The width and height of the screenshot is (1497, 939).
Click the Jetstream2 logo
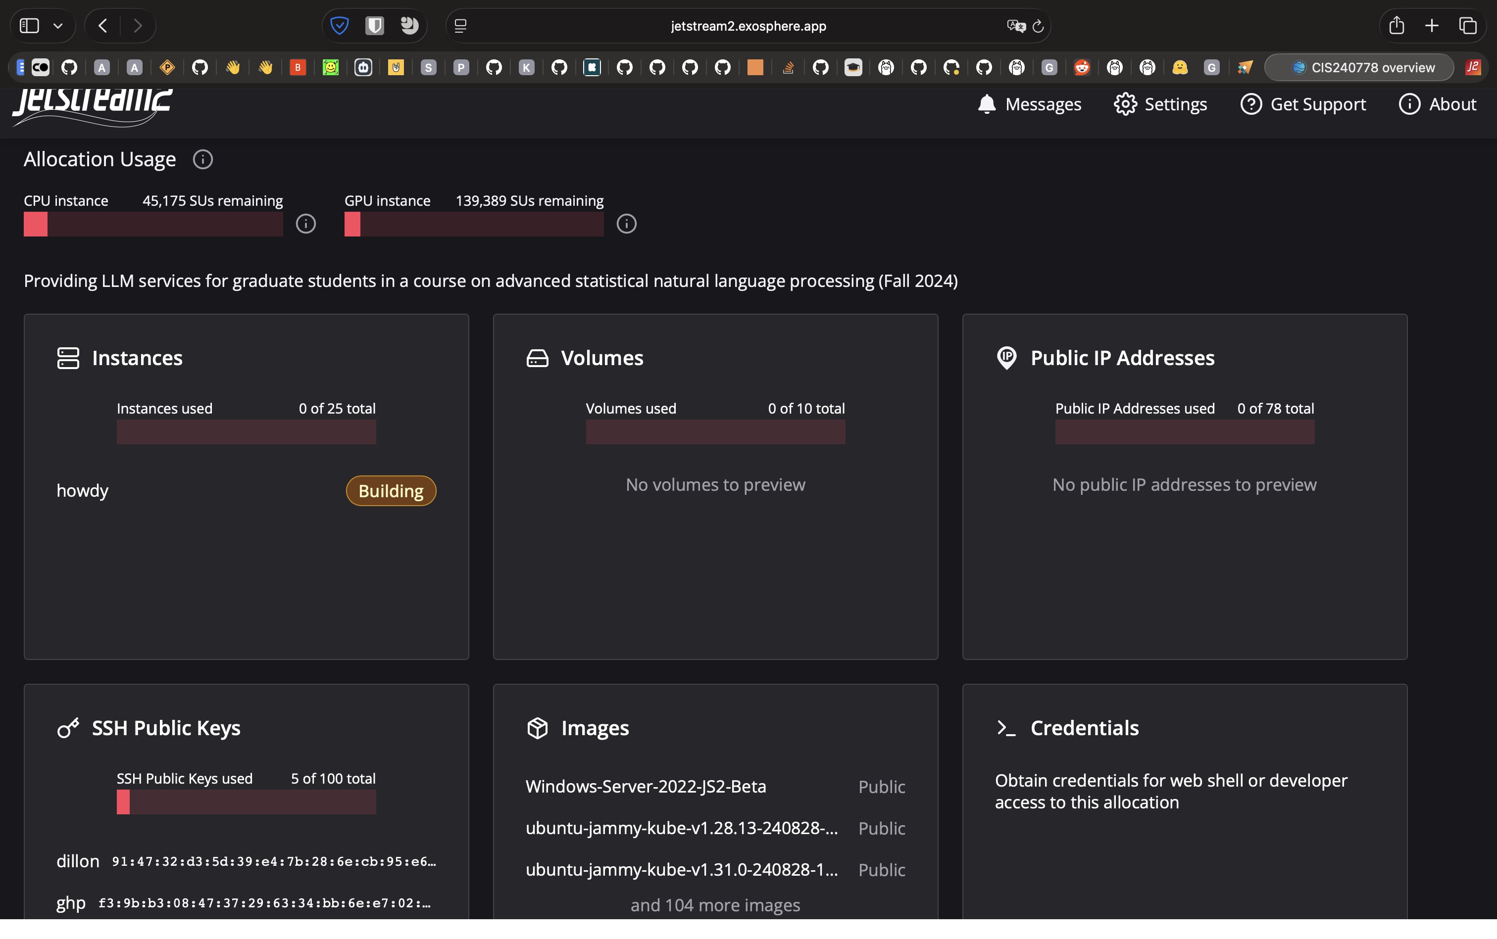(x=93, y=107)
